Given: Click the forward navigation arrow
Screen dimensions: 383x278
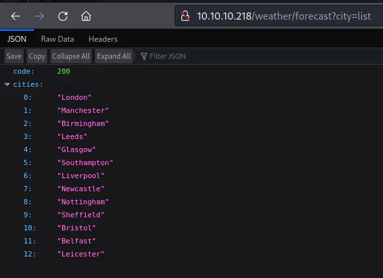Looking at the screenshot, I should point(39,16).
